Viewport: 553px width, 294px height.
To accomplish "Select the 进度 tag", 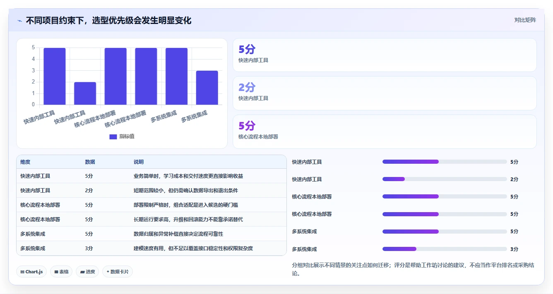I will coord(87,272).
